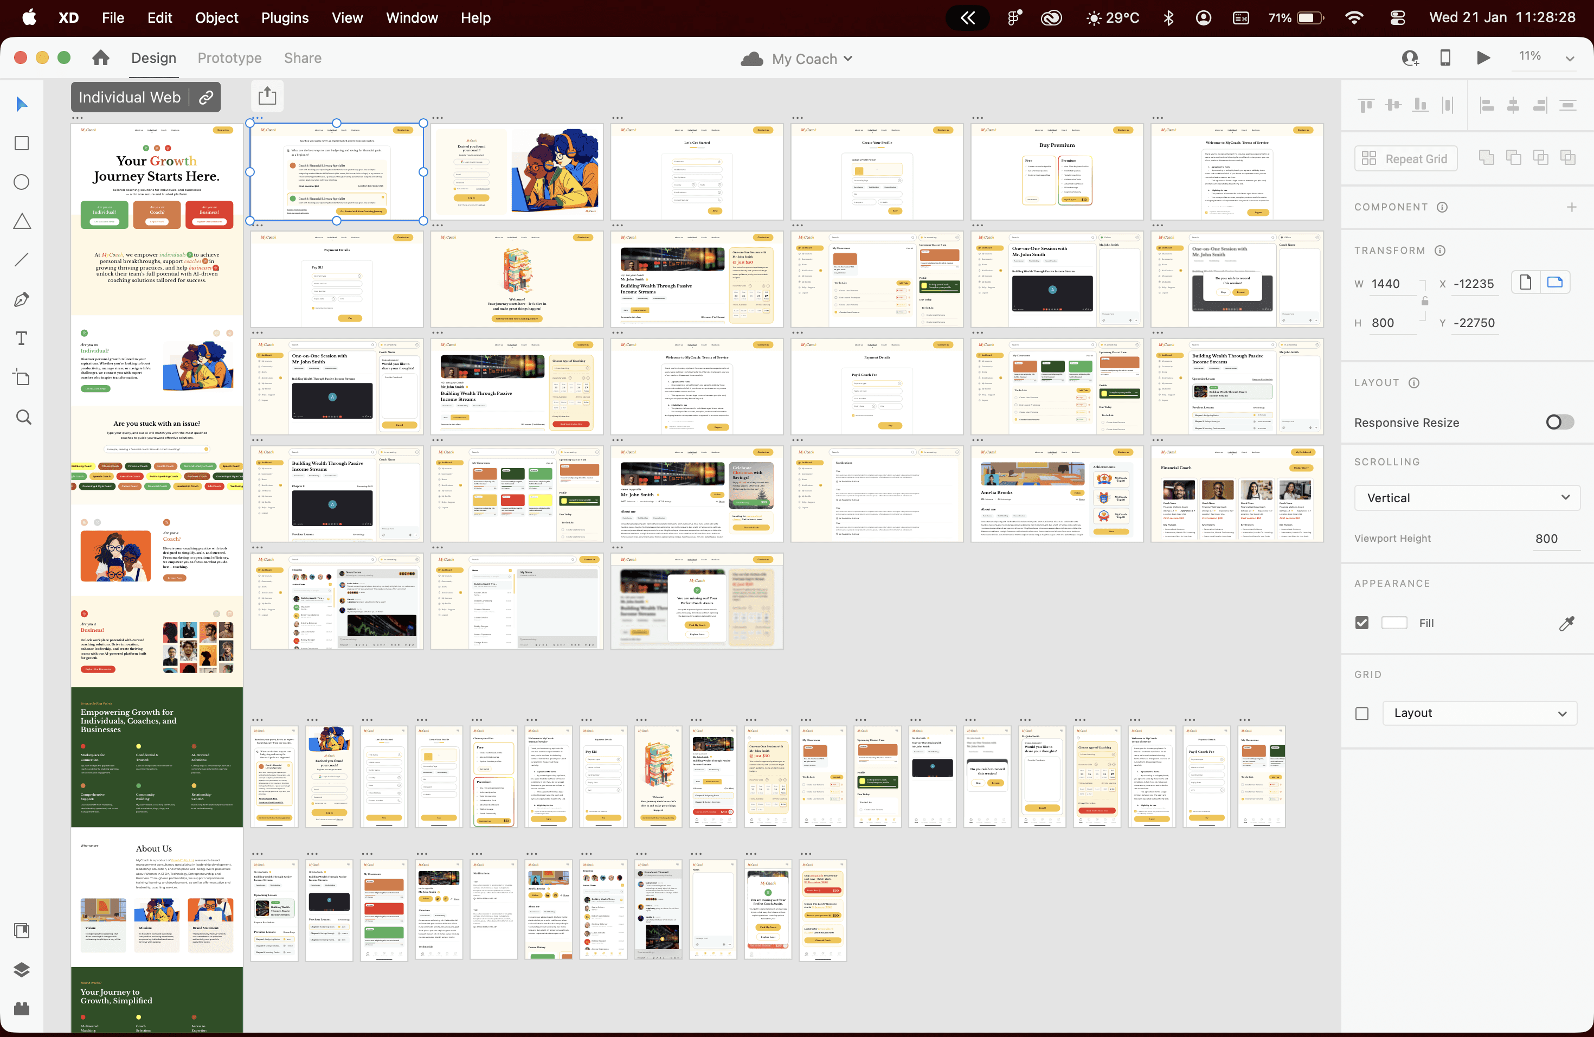Expand the Layout grid type dropdown
Image resolution: width=1594 pixels, height=1037 pixels.
1480,713
